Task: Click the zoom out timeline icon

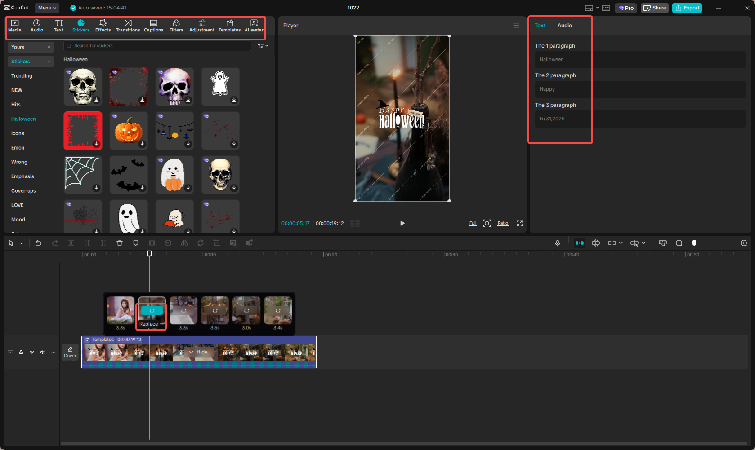Action: [679, 243]
